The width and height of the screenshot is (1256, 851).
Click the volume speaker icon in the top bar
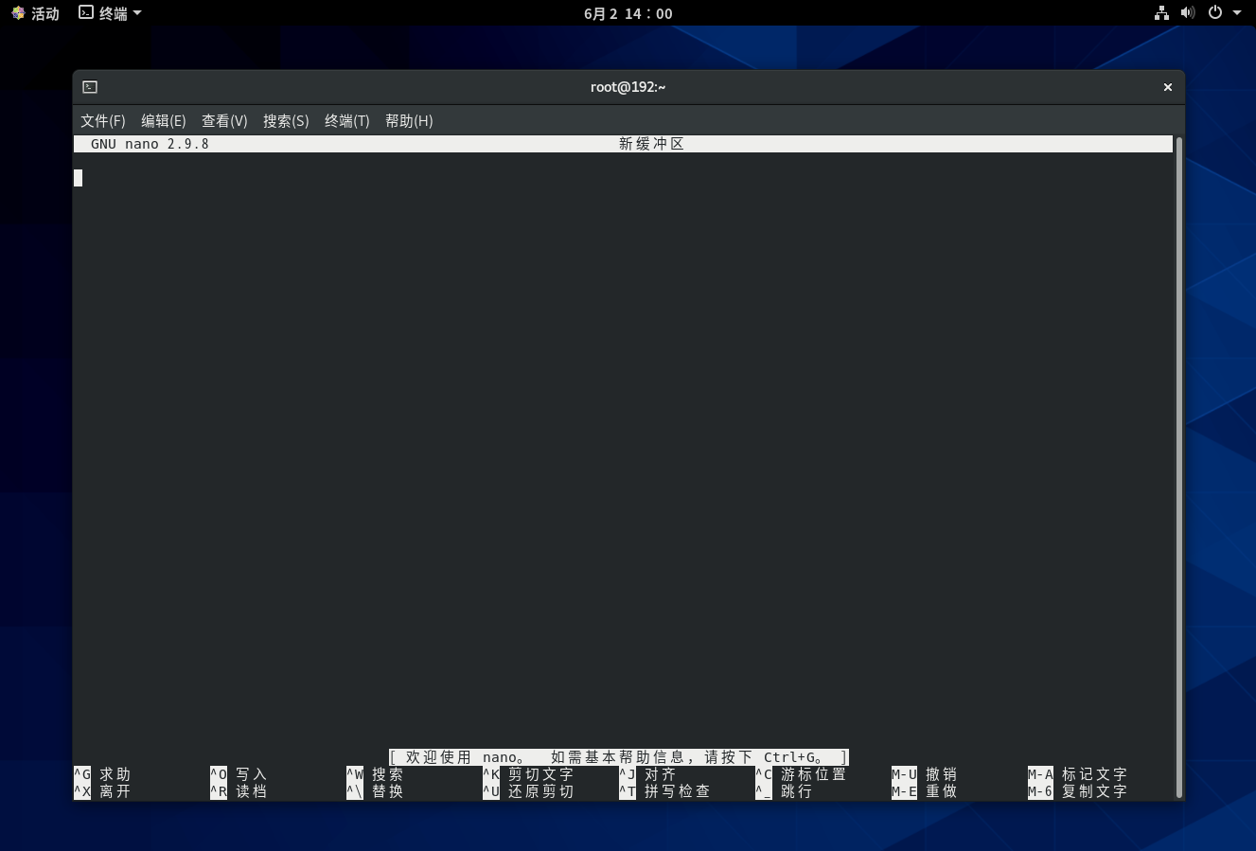1188,13
